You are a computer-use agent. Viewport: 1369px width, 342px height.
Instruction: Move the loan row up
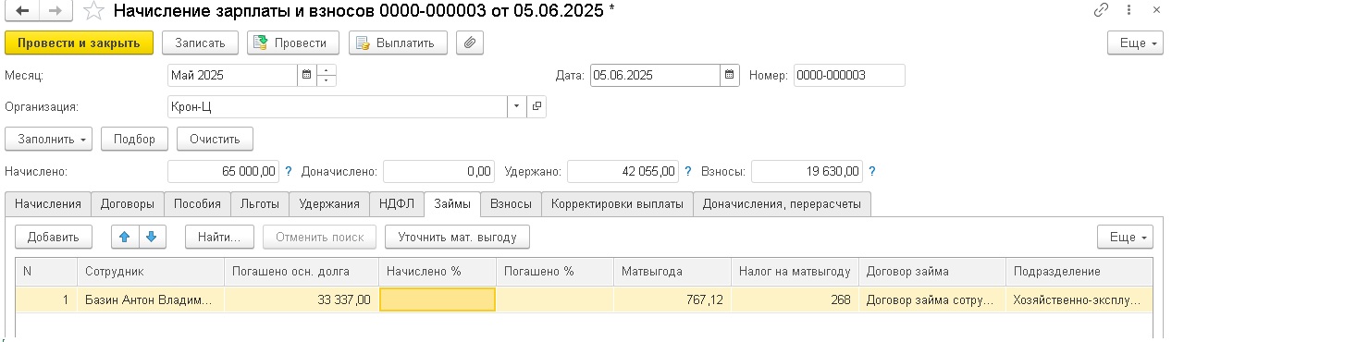(124, 237)
